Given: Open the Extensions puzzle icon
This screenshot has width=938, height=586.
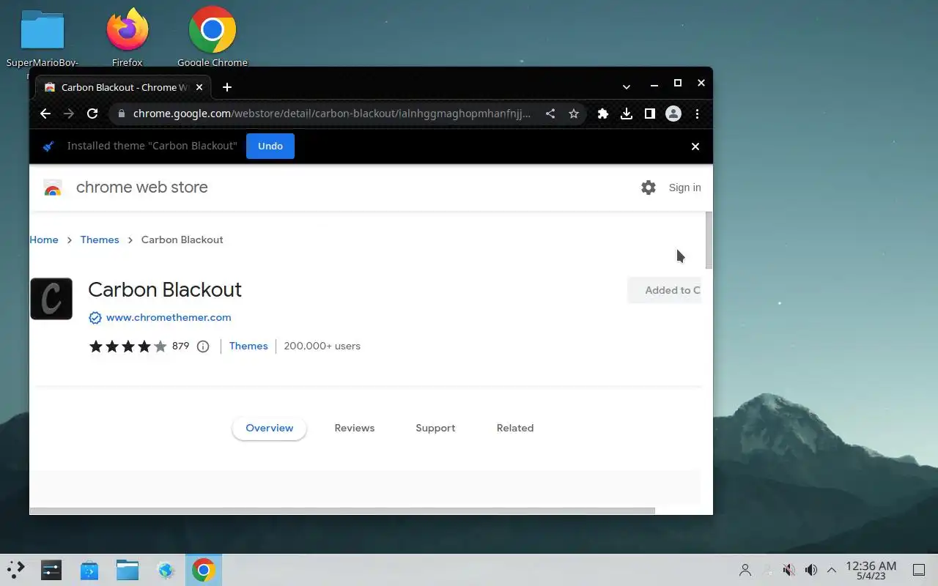Looking at the screenshot, I should [x=603, y=114].
